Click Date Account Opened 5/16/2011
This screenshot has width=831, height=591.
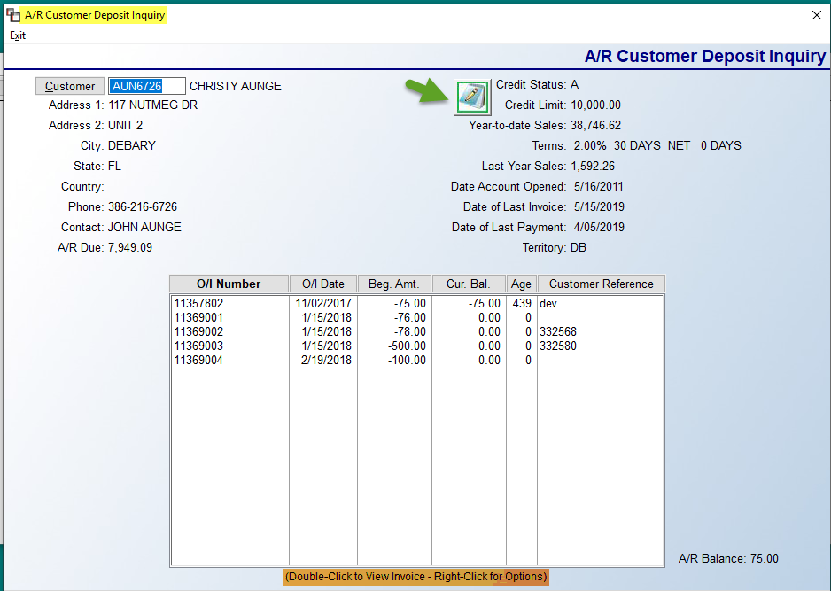click(598, 187)
